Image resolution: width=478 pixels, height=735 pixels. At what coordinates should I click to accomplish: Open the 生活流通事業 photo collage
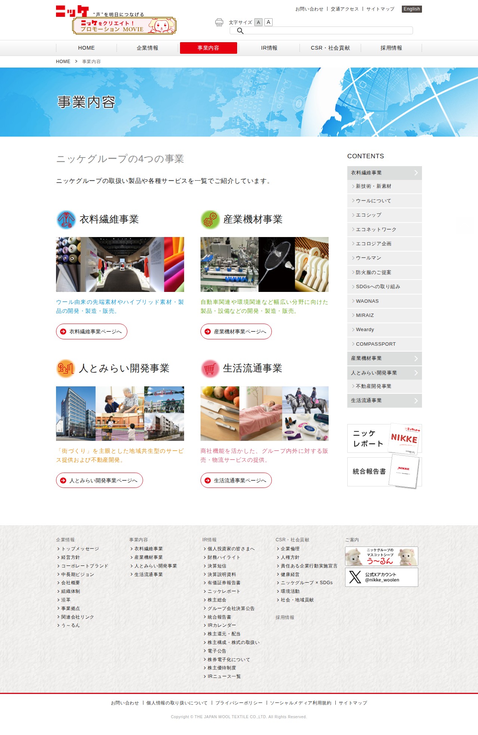click(264, 414)
